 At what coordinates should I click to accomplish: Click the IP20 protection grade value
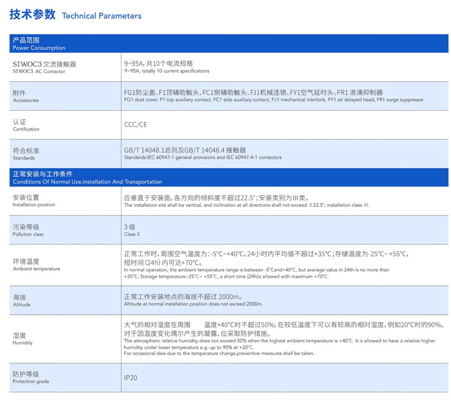[130, 378]
